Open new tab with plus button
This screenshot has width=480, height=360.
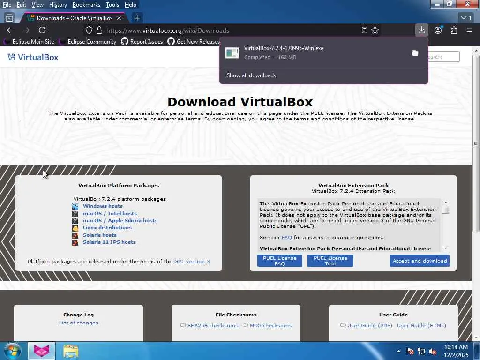[137, 18]
